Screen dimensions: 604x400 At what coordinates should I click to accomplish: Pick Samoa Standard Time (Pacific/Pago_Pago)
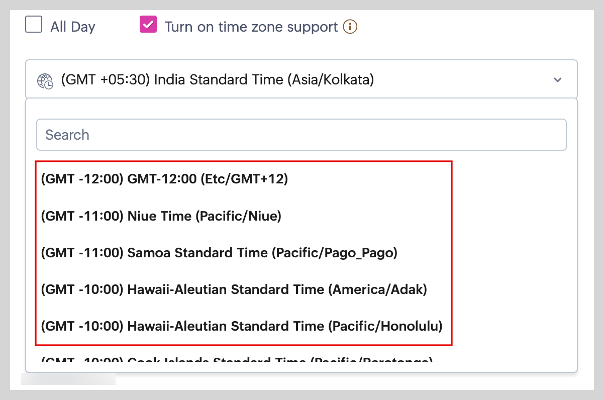219,253
